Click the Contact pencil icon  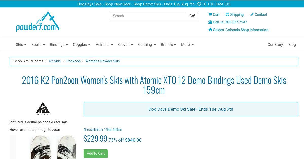(x=252, y=15)
